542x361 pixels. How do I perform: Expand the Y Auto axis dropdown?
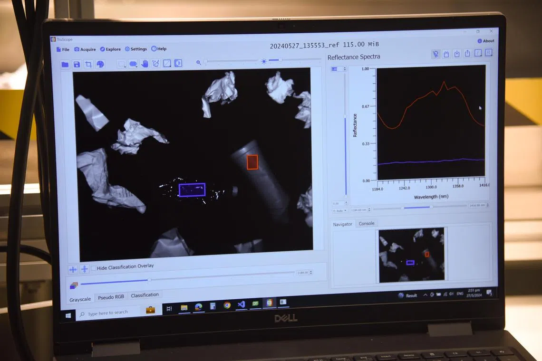[x=339, y=210]
